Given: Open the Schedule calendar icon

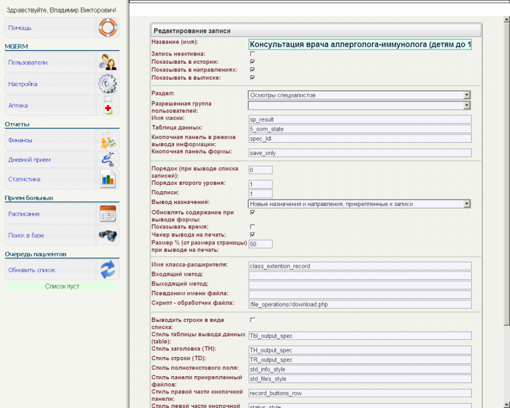Looking at the screenshot, I should [x=107, y=214].
